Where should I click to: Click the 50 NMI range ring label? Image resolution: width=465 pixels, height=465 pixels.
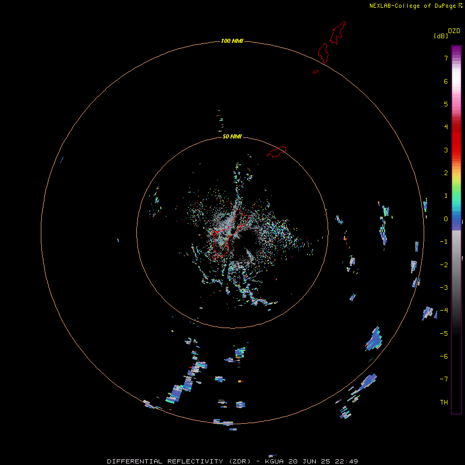pyautogui.click(x=232, y=136)
